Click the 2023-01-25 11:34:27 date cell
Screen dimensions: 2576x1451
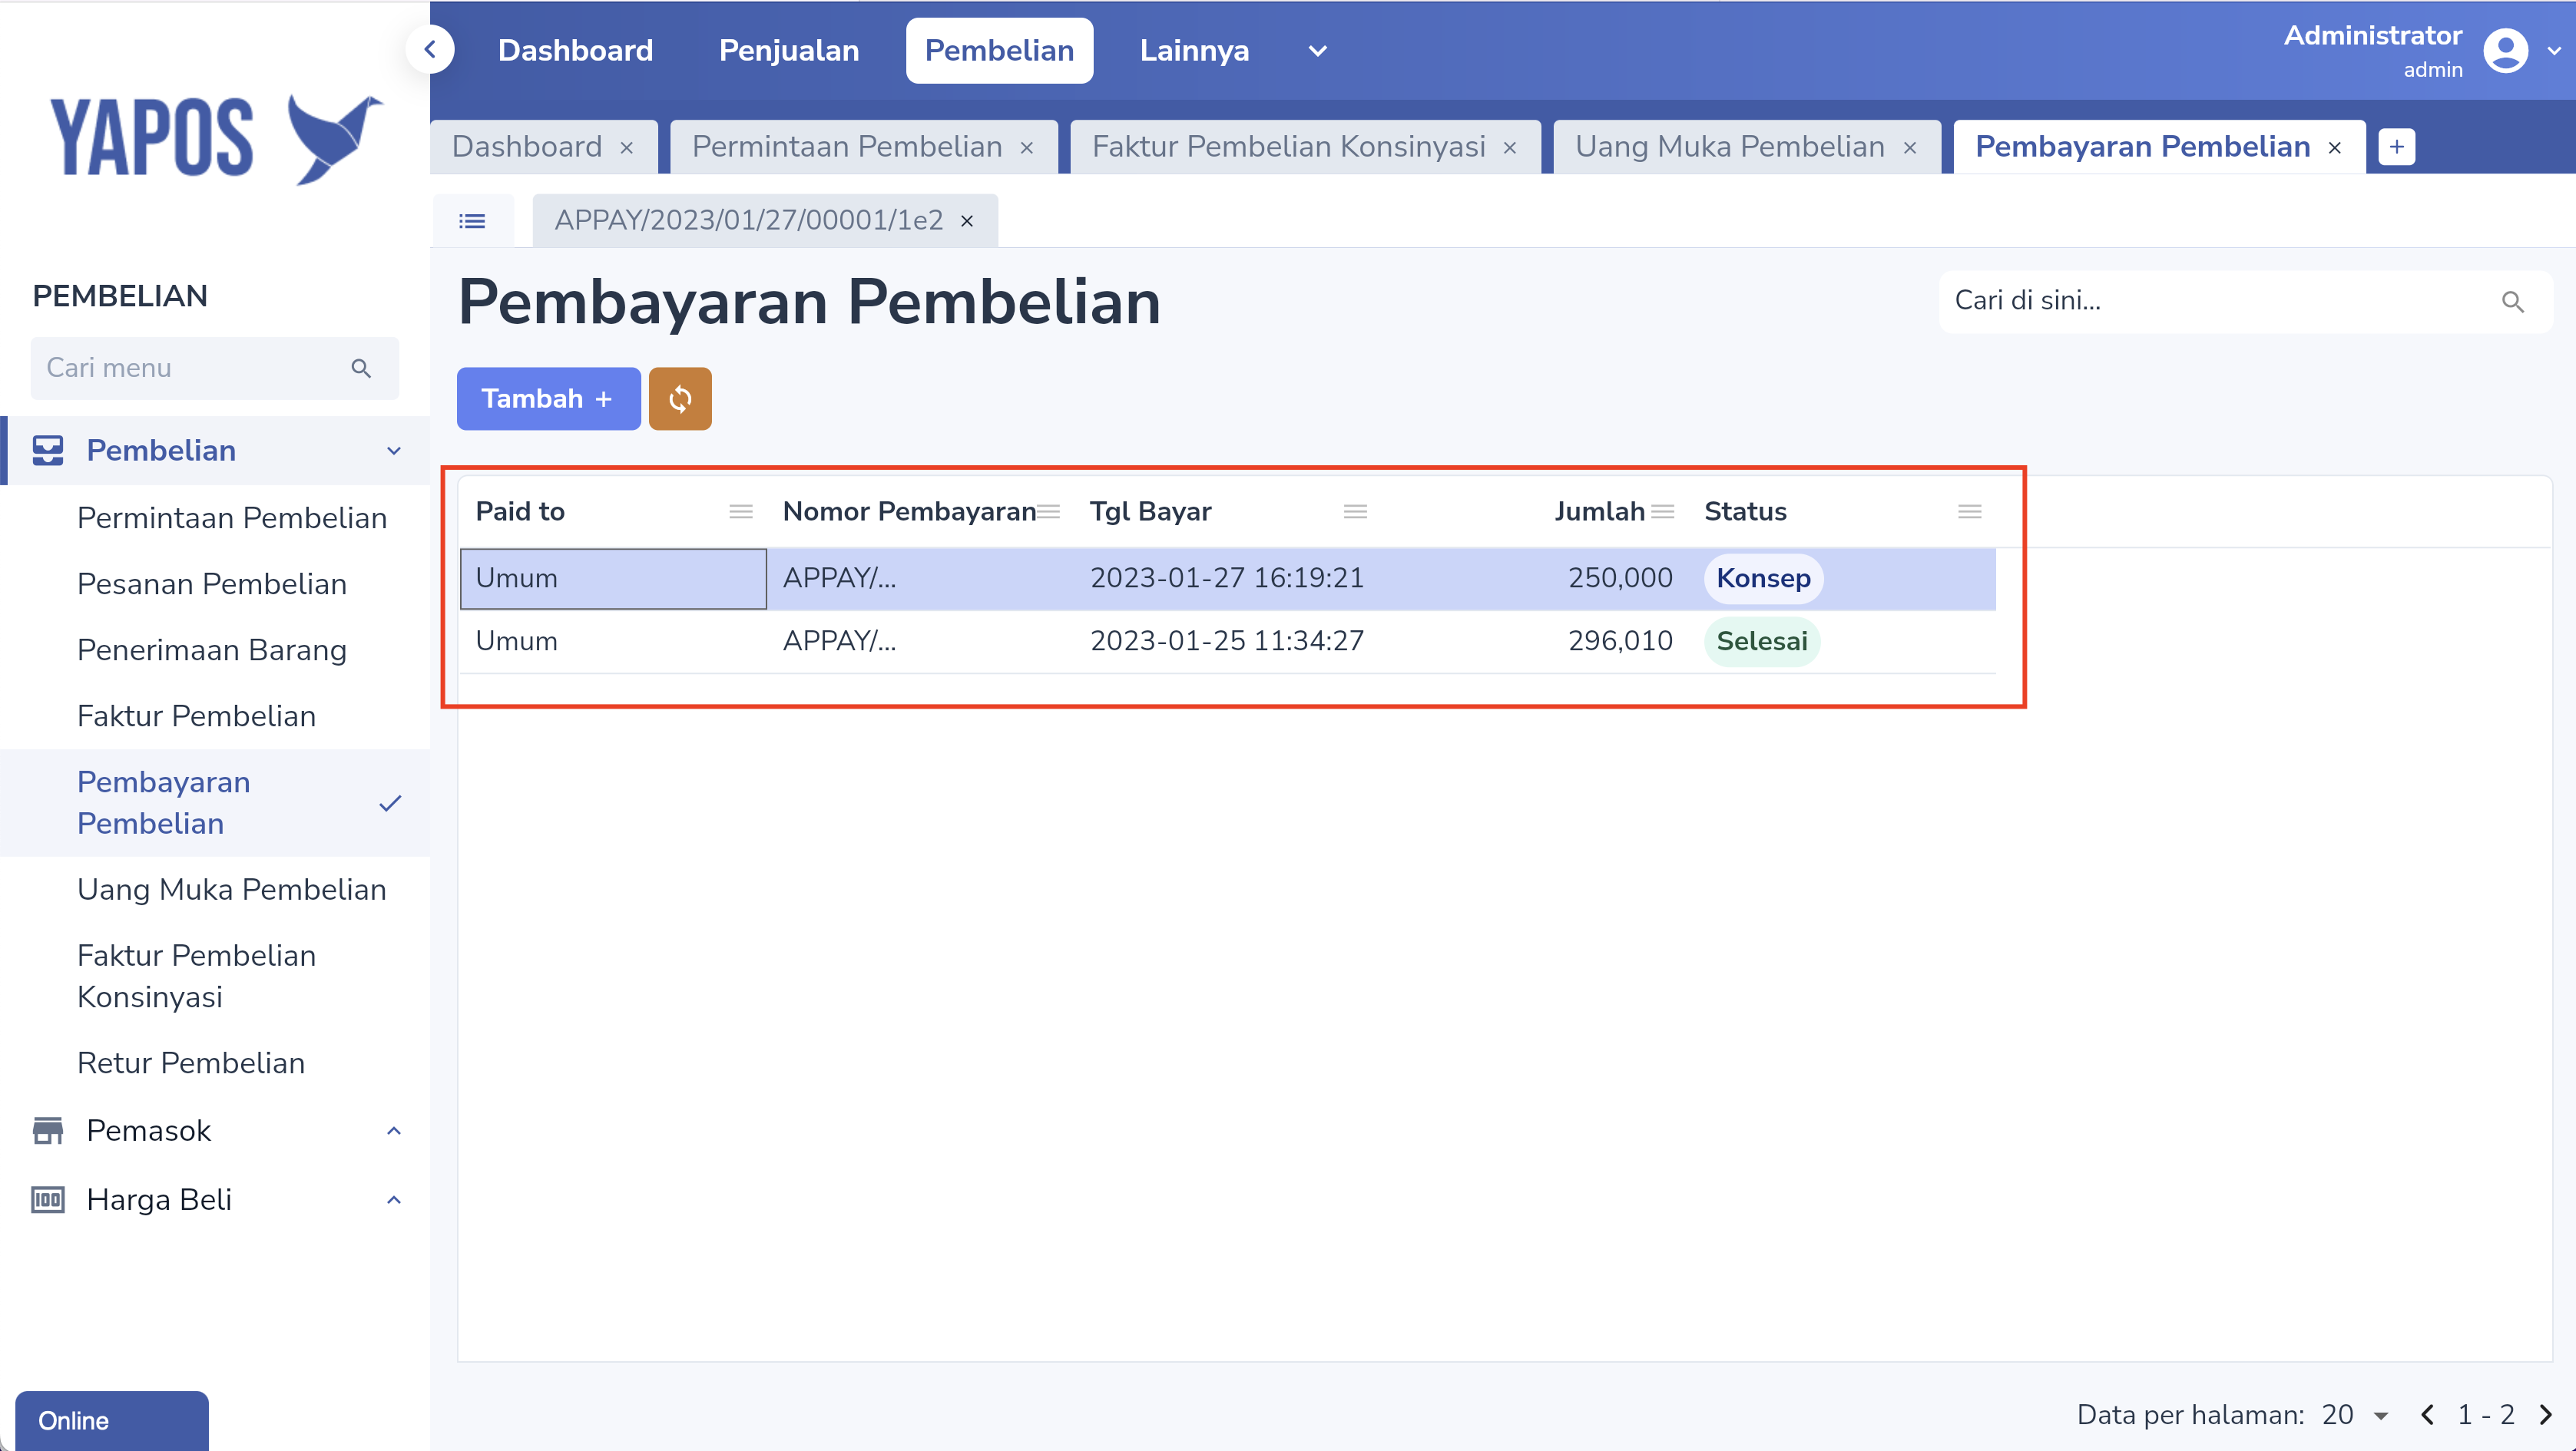pos(1227,642)
